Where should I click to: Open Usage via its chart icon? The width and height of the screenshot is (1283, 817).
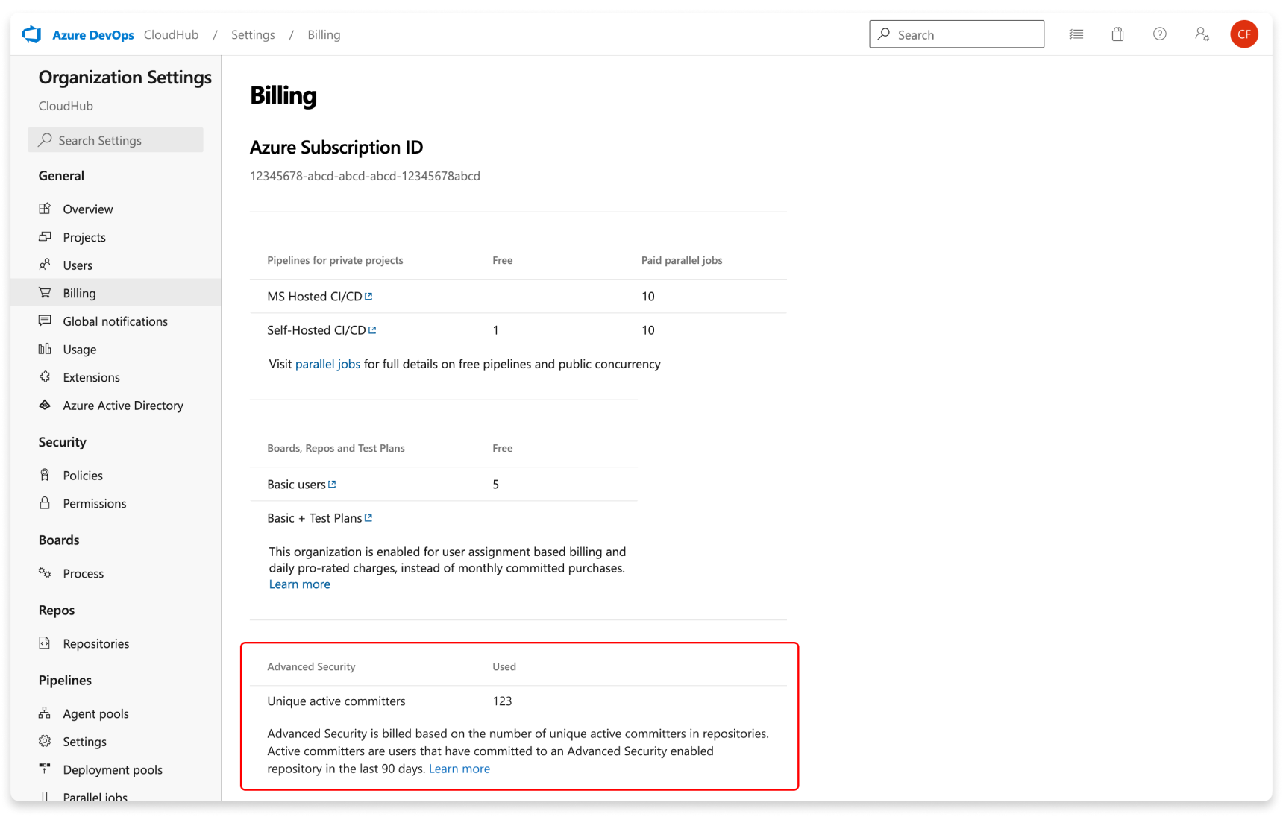46,349
